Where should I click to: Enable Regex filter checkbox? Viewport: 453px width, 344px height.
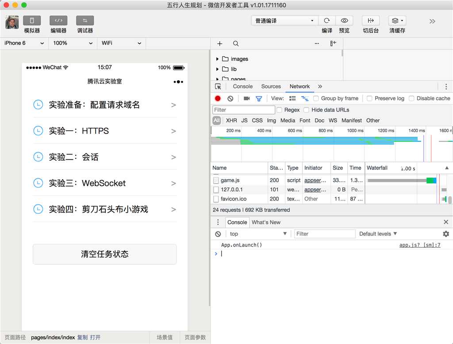tap(279, 110)
